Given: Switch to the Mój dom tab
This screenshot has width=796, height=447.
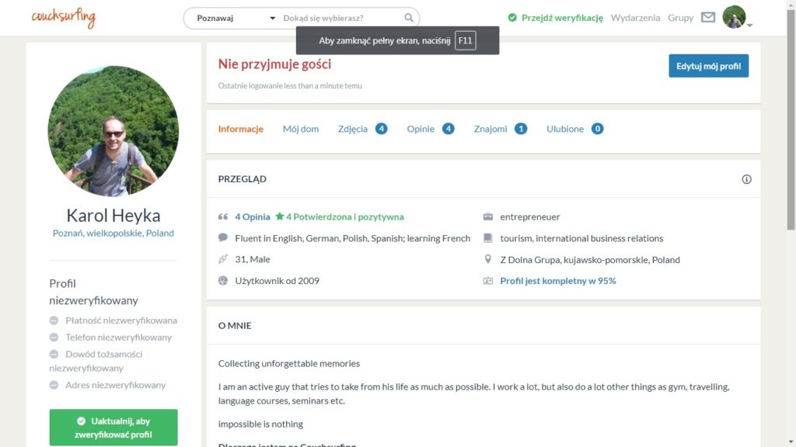Looking at the screenshot, I should (x=301, y=129).
